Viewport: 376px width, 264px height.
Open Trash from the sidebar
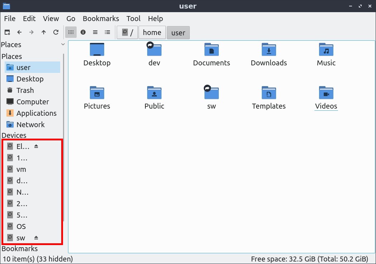(x=24, y=90)
